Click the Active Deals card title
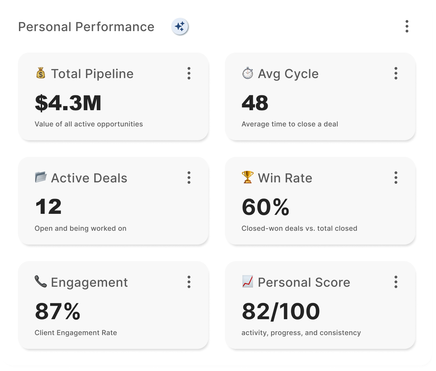The image size is (436, 371). [89, 178]
